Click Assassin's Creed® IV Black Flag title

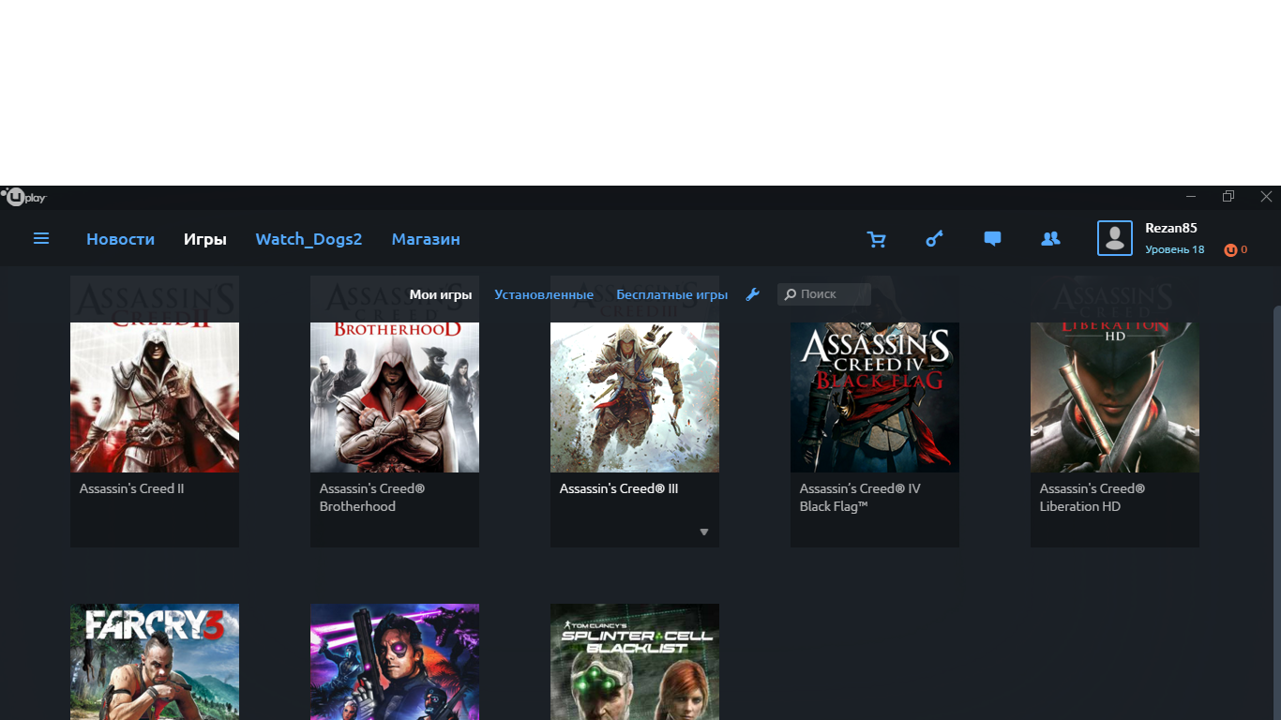[860, 497]
